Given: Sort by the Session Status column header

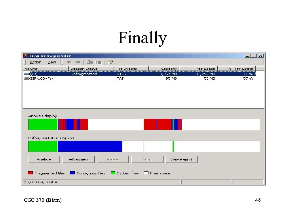Looking at the screenshot, I should coord(91,69).
